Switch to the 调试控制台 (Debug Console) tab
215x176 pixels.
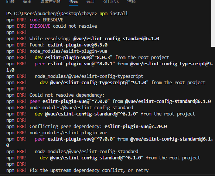pyautogui.click(x=50, y=2)
